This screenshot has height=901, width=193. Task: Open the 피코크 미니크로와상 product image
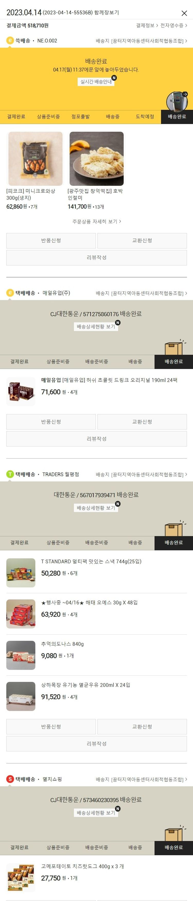(35, 159)
